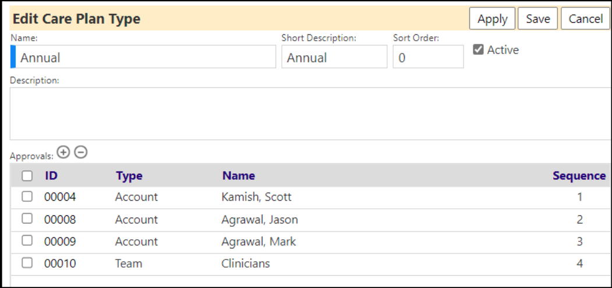Check the Clinicians team row checkbox
This screenshot has height=288, width=612.
coord(27,264)
